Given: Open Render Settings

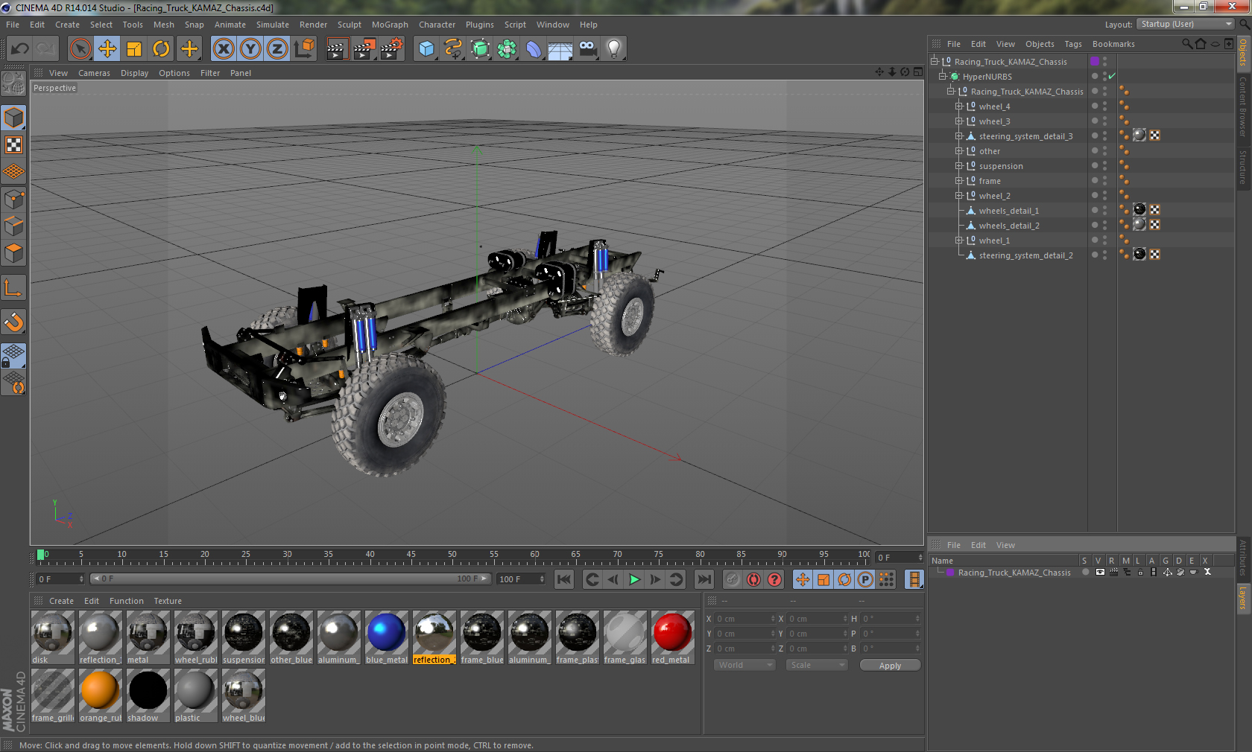Looking at the screenshot, I should (392, 49).
